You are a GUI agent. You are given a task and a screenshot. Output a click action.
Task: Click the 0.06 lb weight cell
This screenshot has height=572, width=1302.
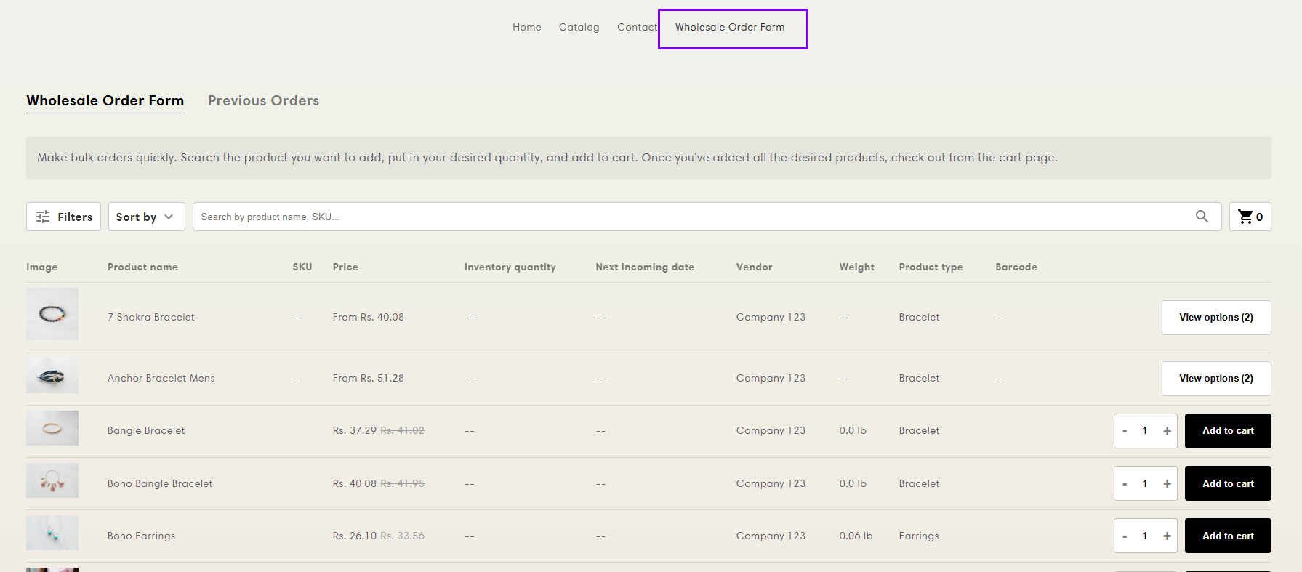tap(856, 536)
